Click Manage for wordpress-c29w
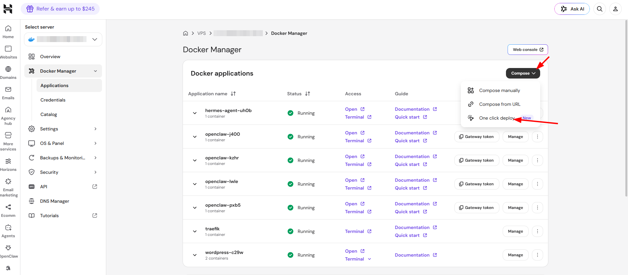628x275 pixels. [515, 255]
